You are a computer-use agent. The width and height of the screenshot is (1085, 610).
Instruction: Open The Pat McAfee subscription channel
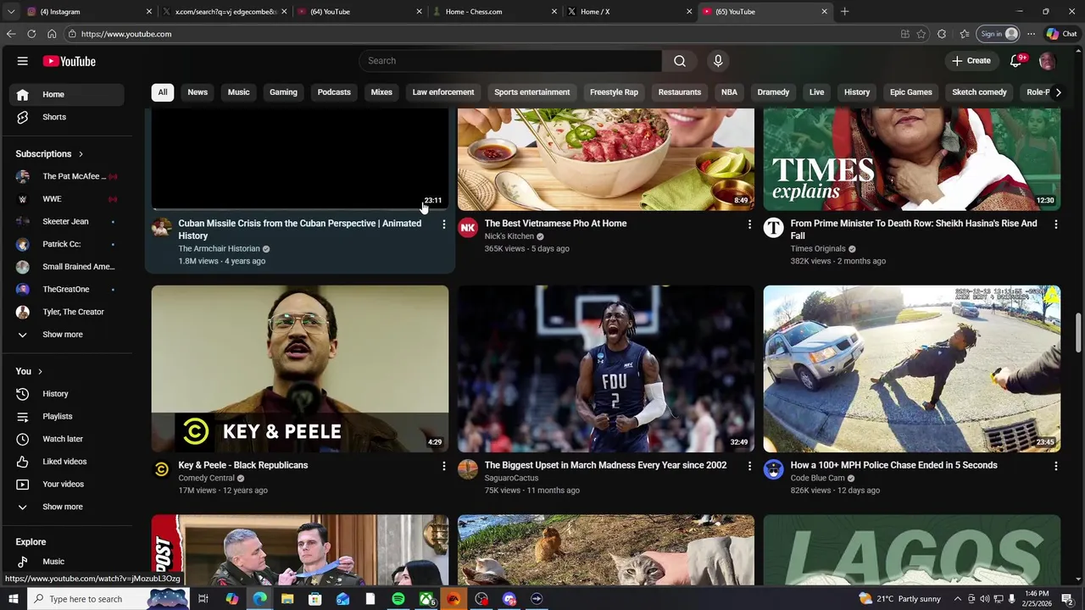[68, 176]
